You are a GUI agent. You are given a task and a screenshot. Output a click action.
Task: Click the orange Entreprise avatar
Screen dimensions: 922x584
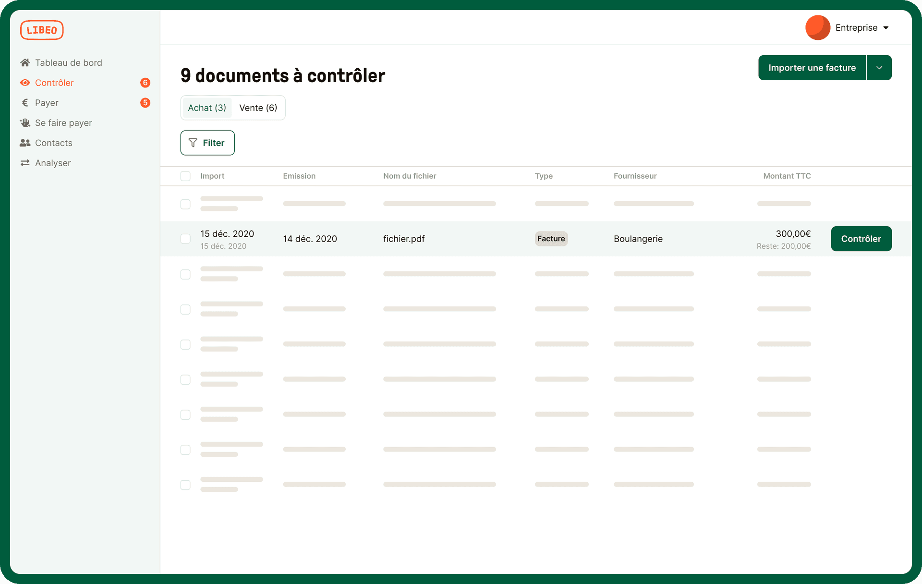[817, 28]
